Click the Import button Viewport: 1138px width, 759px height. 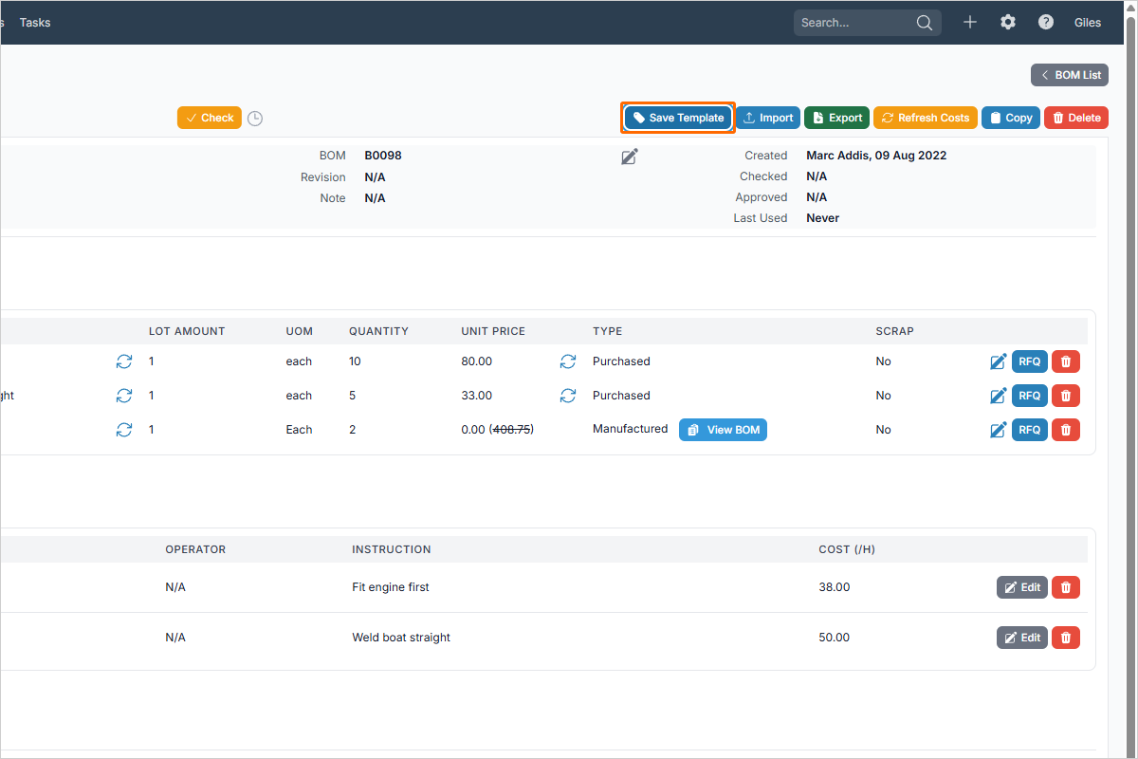tap(768, 118)
